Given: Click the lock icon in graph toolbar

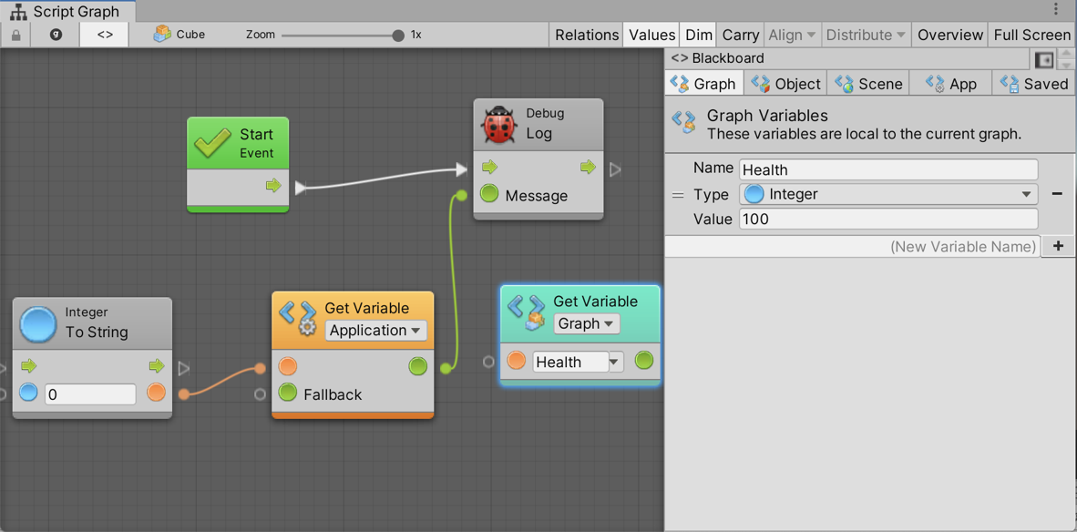Looking at the screenshot, I should point(15,35).
